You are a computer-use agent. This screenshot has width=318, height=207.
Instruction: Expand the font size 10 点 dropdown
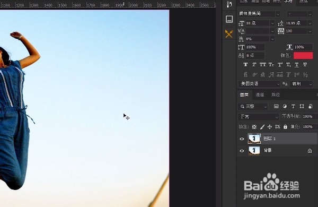tap(272, 23)
